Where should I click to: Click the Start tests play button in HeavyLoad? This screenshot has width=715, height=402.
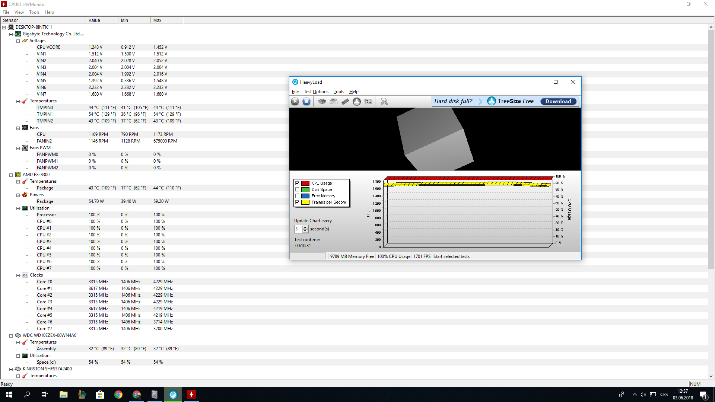(x=295, y=101)
